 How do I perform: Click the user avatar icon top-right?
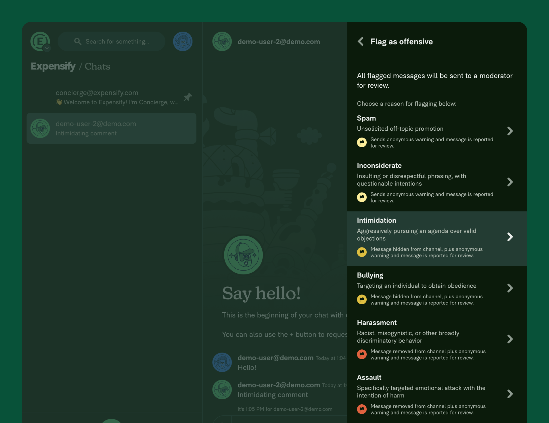[183, 41]
